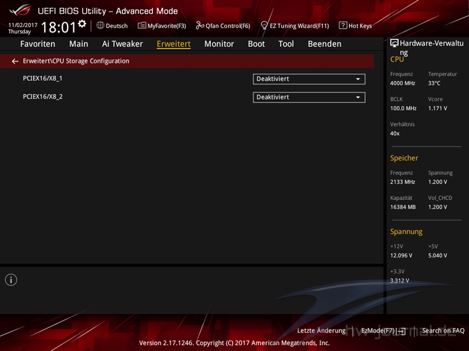Click Letzte Änderung button
This screenshot has height=351, width=469.
(x=321, y=331)
